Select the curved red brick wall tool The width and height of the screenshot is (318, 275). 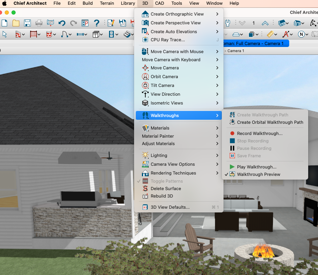[49, 34]
